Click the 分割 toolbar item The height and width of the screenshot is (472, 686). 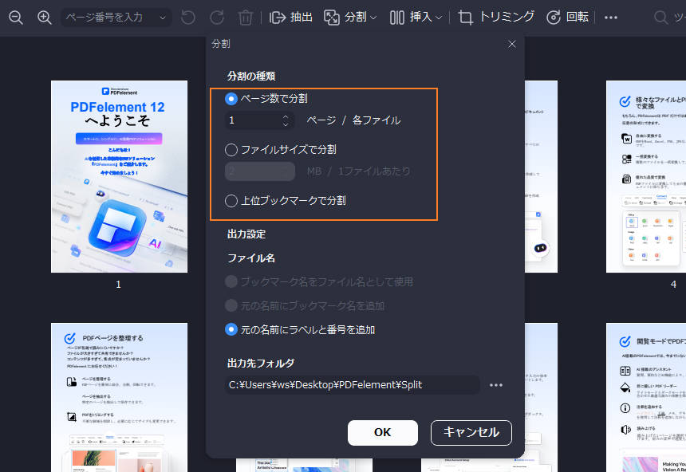[x=349, y=17]
